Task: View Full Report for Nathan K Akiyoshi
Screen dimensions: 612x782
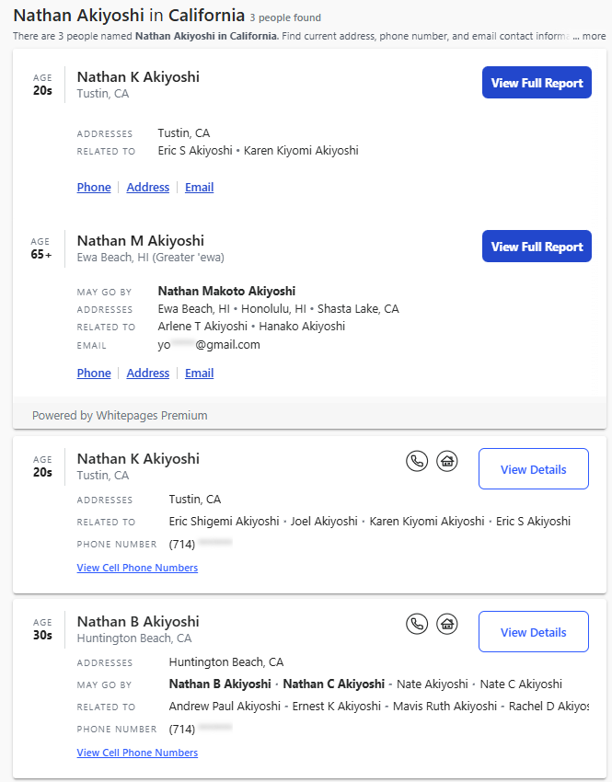Action: coord(537,83)
